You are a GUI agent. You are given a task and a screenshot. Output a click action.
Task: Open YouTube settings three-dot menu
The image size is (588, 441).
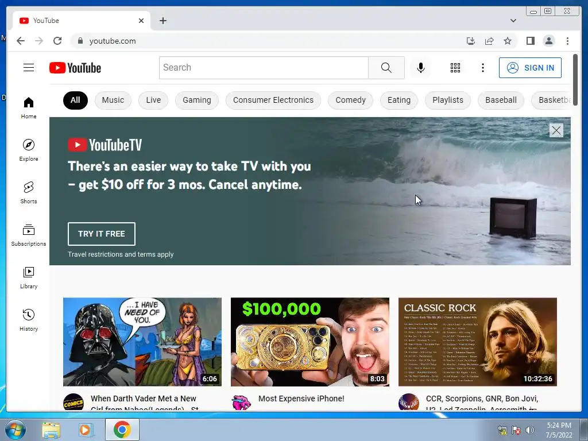click(482, 68)
